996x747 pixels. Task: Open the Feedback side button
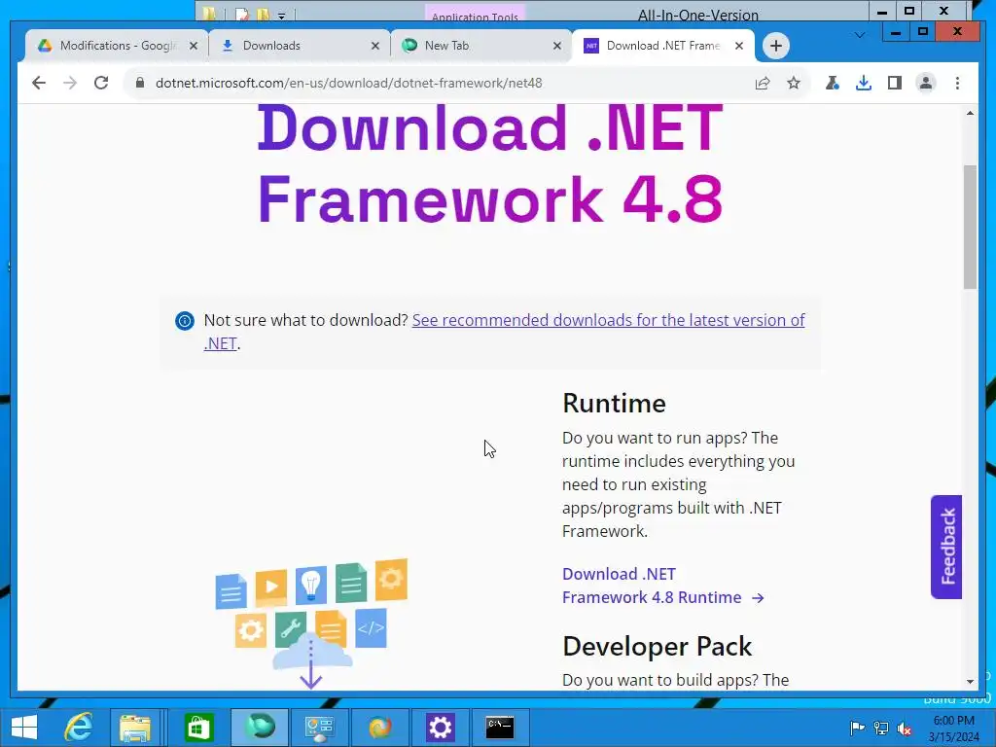pyautogui.click(x=946, y=547)
